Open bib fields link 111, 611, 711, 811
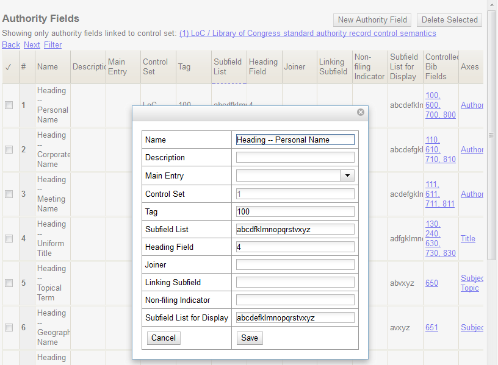The height and width of the screenshot is (365, 498). pyautogui.click(x=440, y=194)
